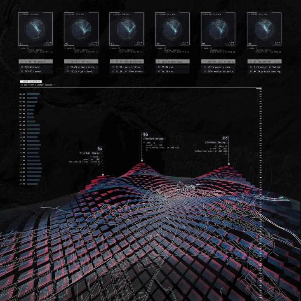Click the globe in panel 06
Image resolution: width=301 pixels, height=301 pixels.
click(263, 29)
